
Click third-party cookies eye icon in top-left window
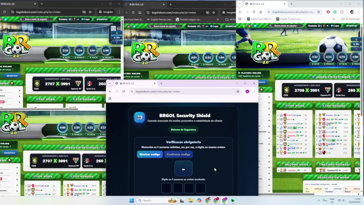tap(84, 12)
